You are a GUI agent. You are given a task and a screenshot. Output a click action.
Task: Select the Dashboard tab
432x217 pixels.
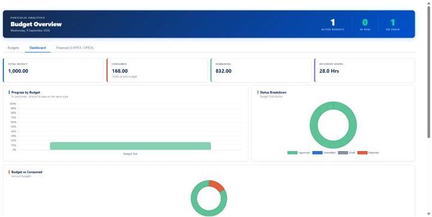(x=38, y=48)
